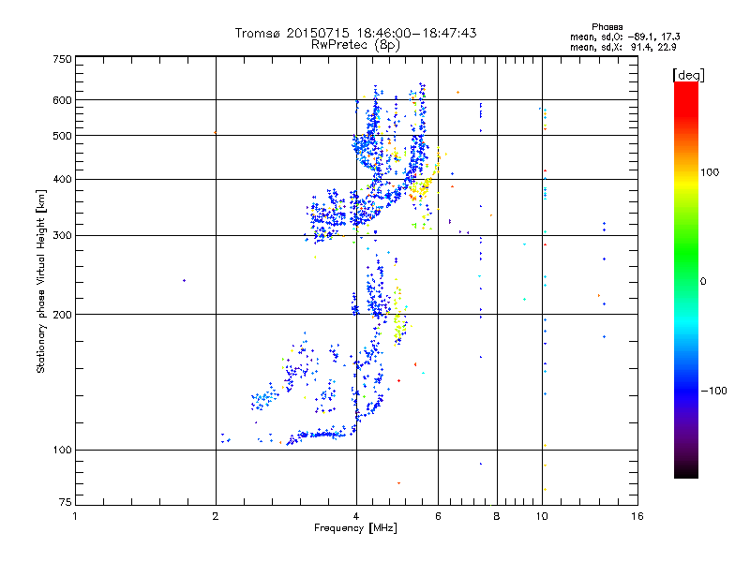This screenshot has width=750, height=562.
Task: Click the y-axis tick label "300"
Action: [x=63, y=236]
